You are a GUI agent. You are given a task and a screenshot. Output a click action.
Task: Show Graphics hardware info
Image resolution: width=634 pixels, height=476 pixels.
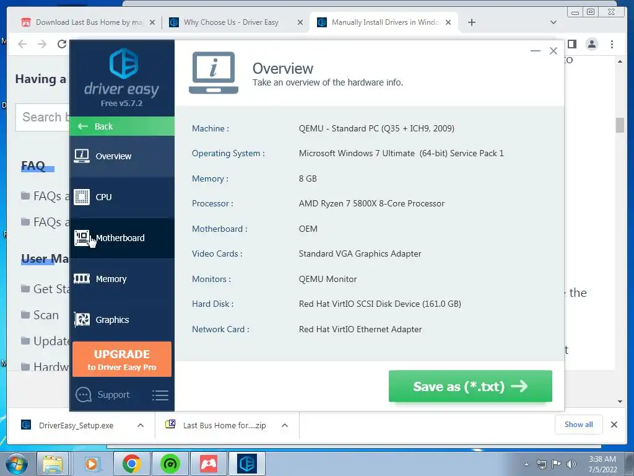tap(122, 320)
